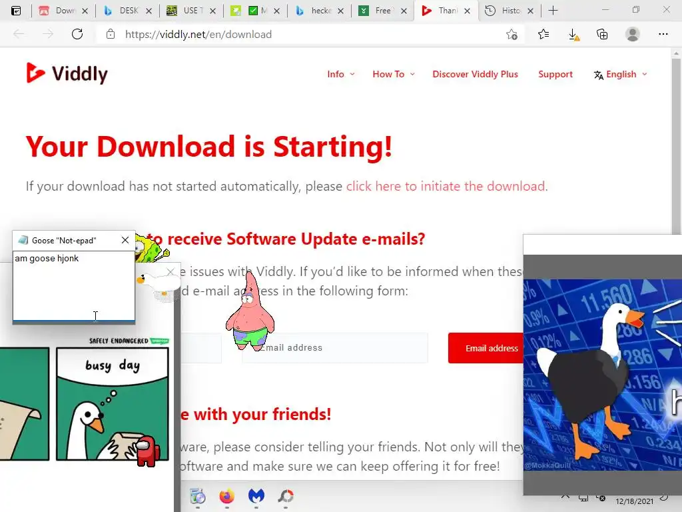The width and height of the screenshot is (682, 512).
Task: Open the magnifier search app in taskbar
Action: pyautogui.click(x=286, y=496)
